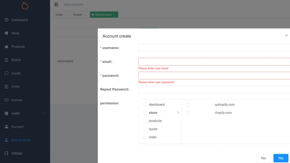Check the products permission checkbox
The image size is (290, 163).
(145, 121)
